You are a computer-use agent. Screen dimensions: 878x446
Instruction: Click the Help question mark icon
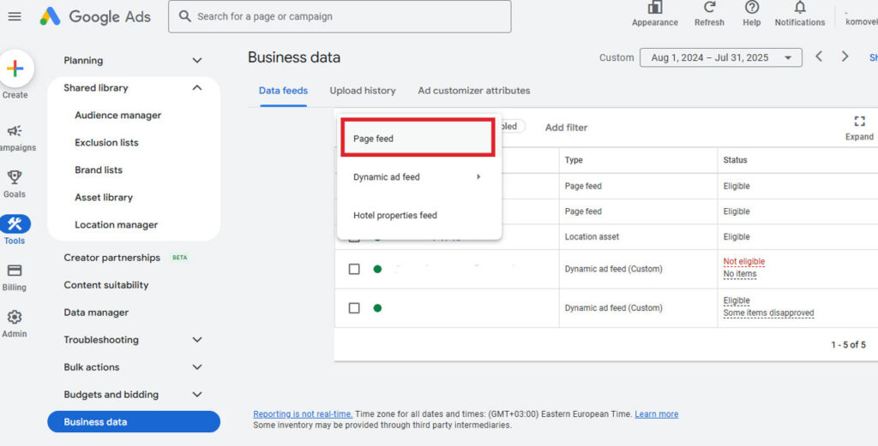click(752, 8)
